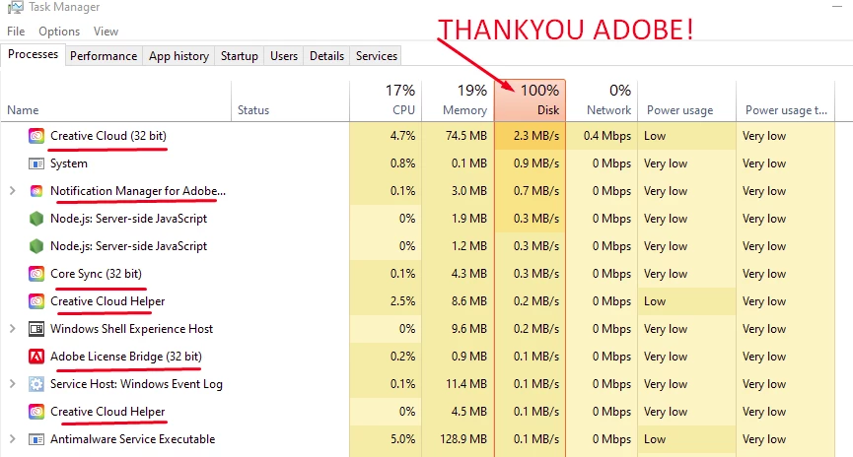Go to the Details tab

coord(327,56)
